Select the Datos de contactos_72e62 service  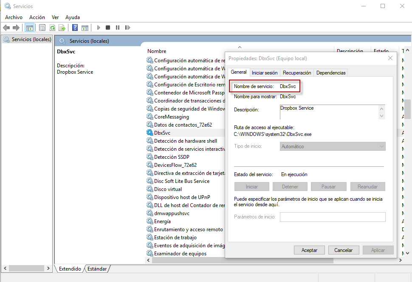point(183,124)
